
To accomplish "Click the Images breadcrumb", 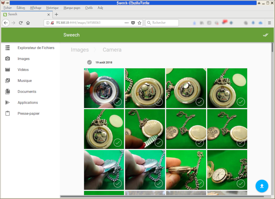I will pos(80,50).
